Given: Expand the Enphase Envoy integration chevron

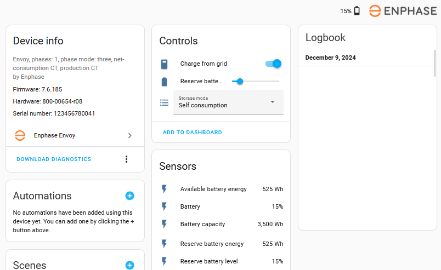Looking at the screenshot, I should [x=129, y=135].
